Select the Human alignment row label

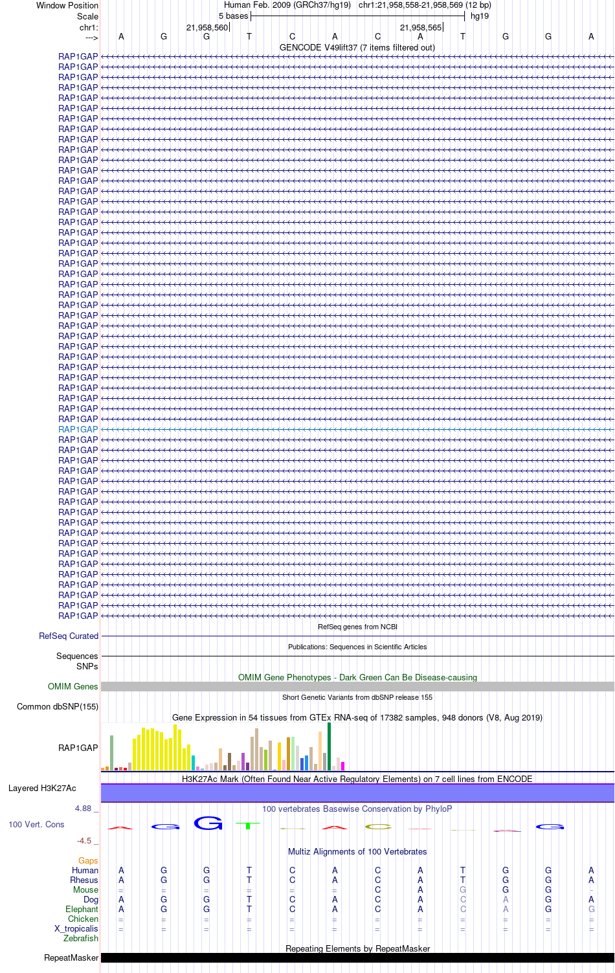[x=85, y=870]
